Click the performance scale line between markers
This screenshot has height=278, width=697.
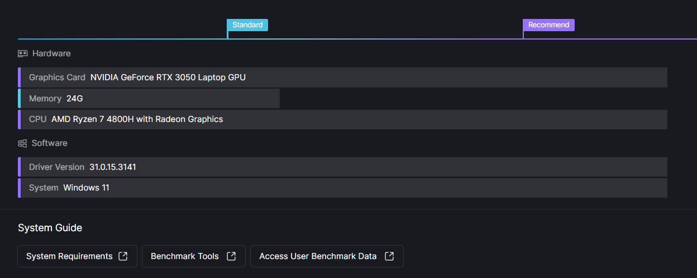click(x=374, y=39)
